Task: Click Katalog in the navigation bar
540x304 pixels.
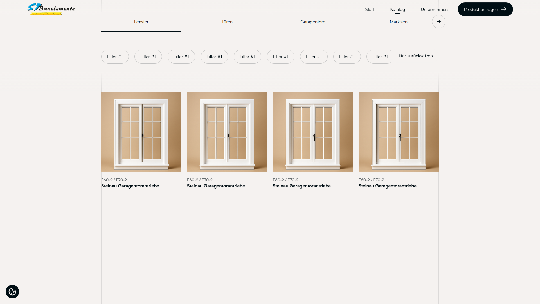Action: pyautogui.click(x=397, y=9)
